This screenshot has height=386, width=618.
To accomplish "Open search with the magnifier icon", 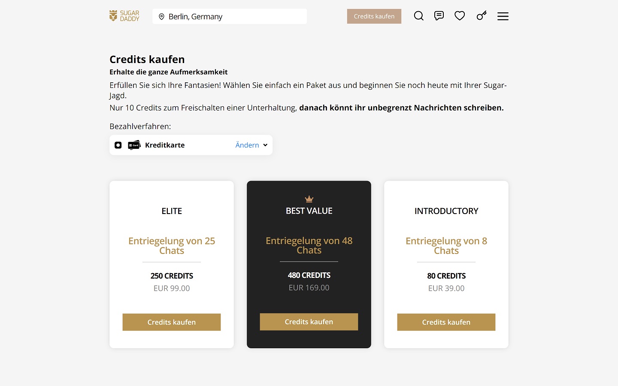I will (418, 16).
